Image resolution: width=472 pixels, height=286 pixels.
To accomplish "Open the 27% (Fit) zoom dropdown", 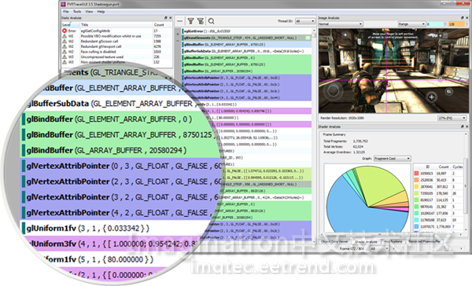I will 452,118.
